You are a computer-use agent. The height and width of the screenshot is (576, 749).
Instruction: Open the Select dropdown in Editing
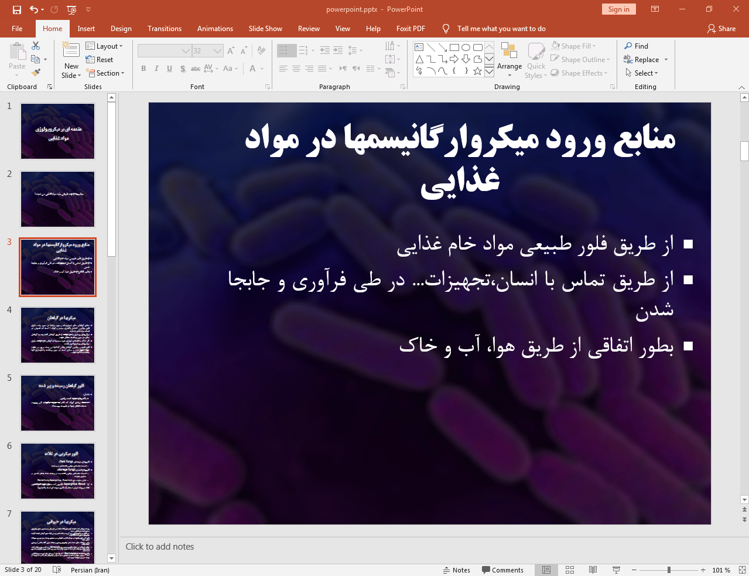coord(641,73)
